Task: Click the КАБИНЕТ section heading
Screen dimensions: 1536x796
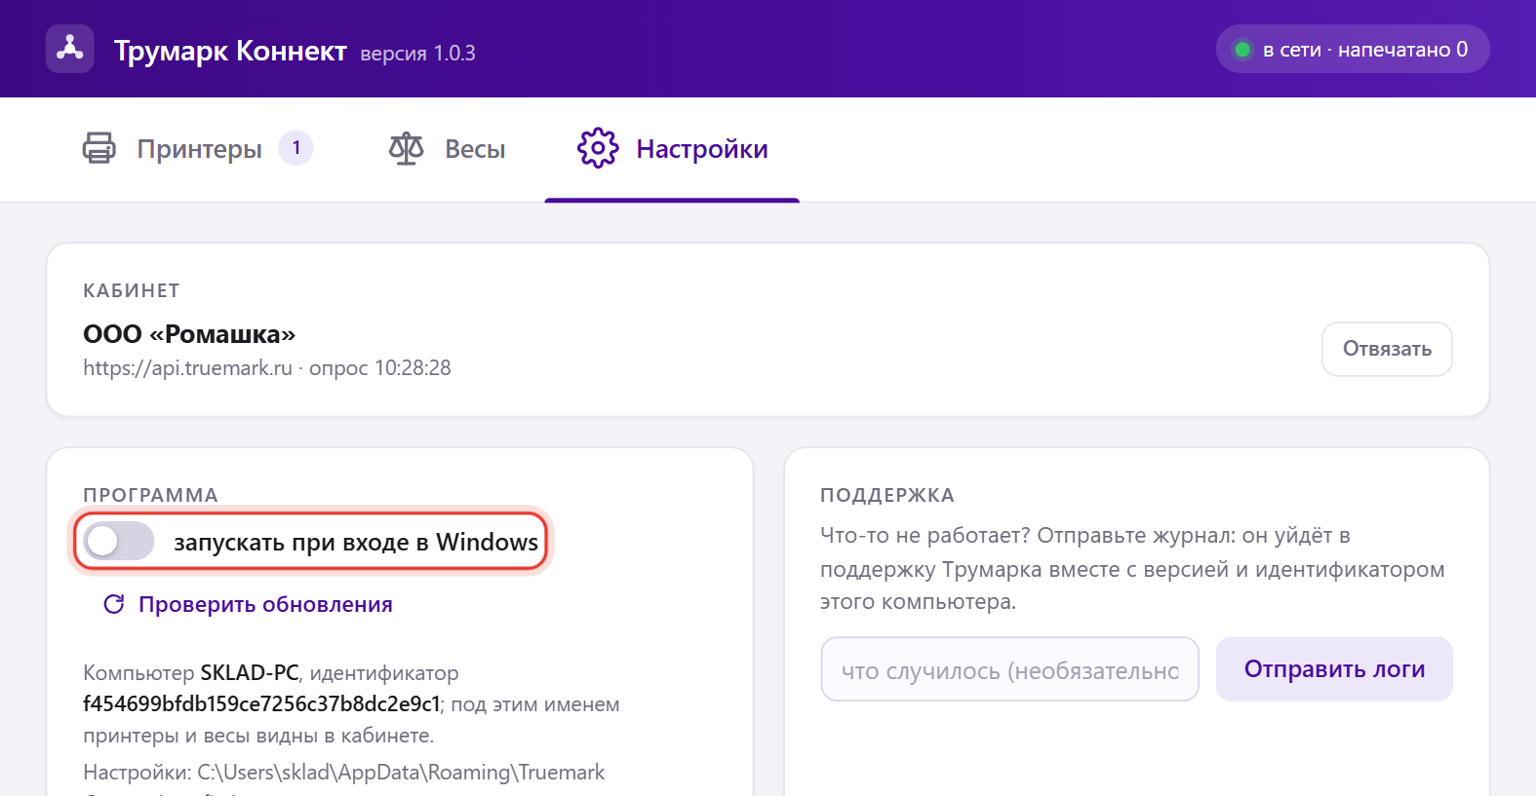Action: 132,290
